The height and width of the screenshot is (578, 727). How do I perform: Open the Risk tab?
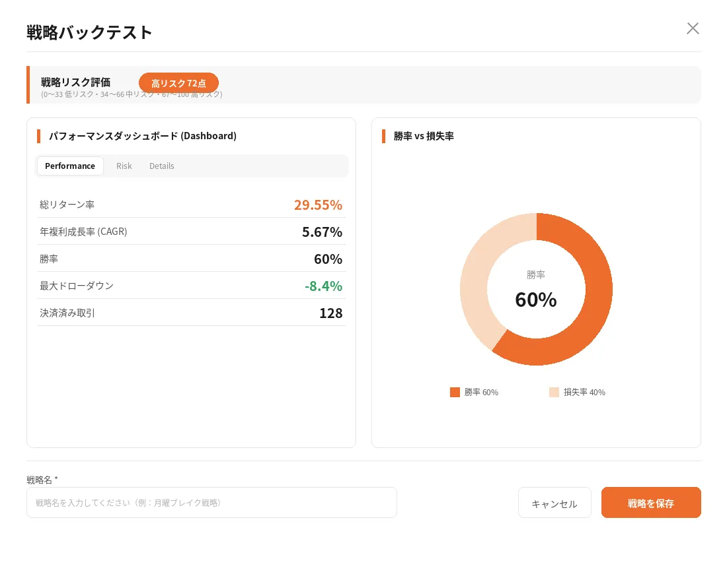click(124, 166)
